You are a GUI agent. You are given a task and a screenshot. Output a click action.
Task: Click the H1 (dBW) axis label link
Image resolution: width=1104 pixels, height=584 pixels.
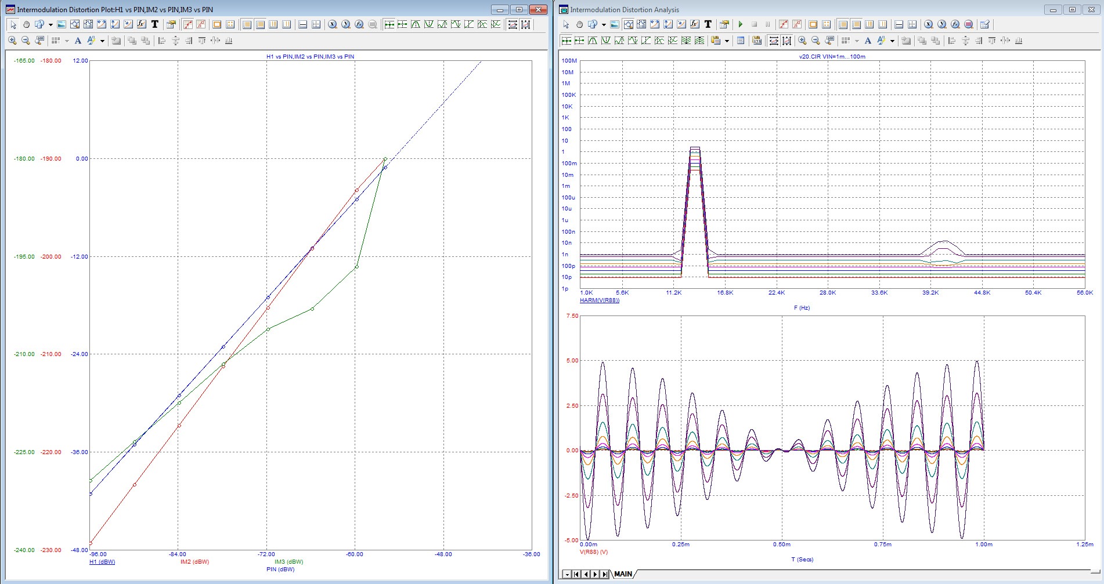tap(102, 562)
